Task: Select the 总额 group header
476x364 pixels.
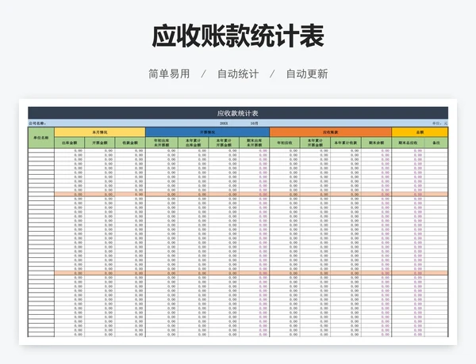Action: (420, 132)
